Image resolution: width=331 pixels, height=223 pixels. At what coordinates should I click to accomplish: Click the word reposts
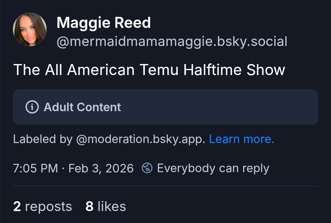tap(48, 206)
